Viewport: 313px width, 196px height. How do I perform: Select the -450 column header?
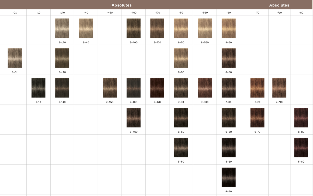coord(110,13)
